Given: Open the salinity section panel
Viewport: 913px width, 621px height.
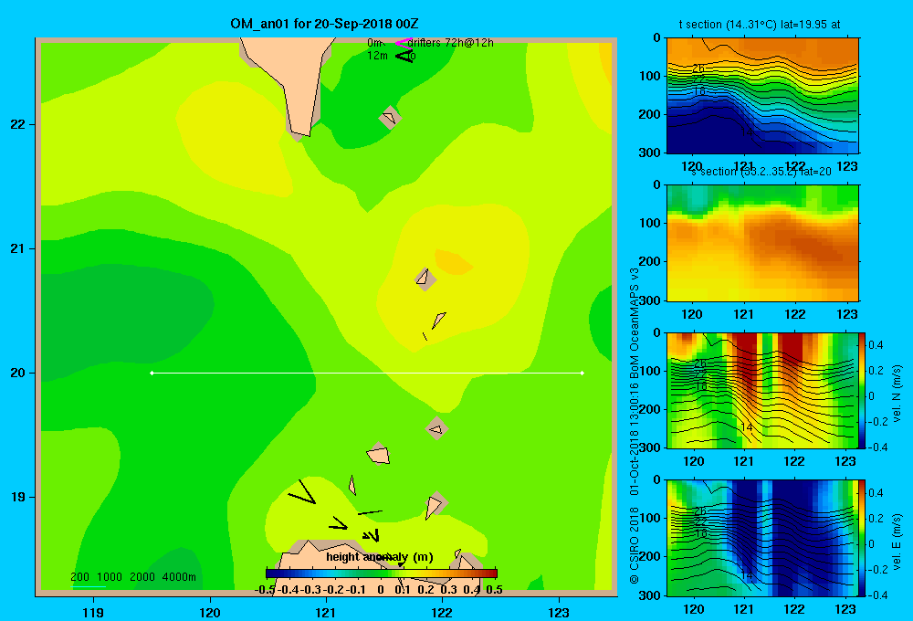Looking at the screenshot, I should pos(762,243).
